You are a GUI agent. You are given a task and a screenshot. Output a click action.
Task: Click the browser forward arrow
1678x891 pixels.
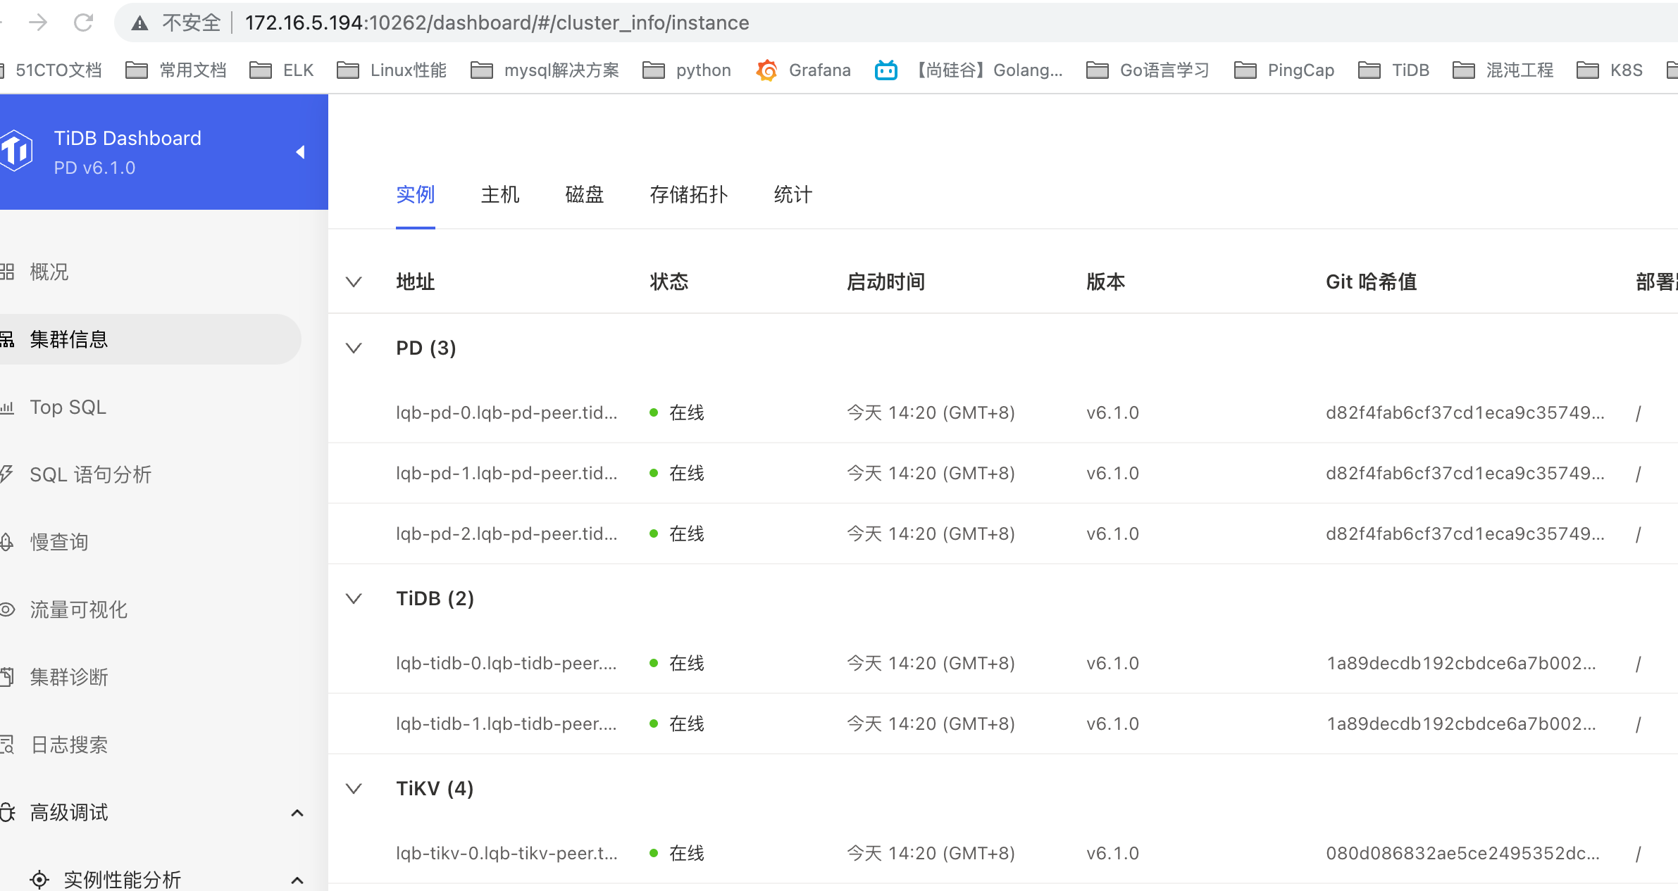tap(38, 23)
